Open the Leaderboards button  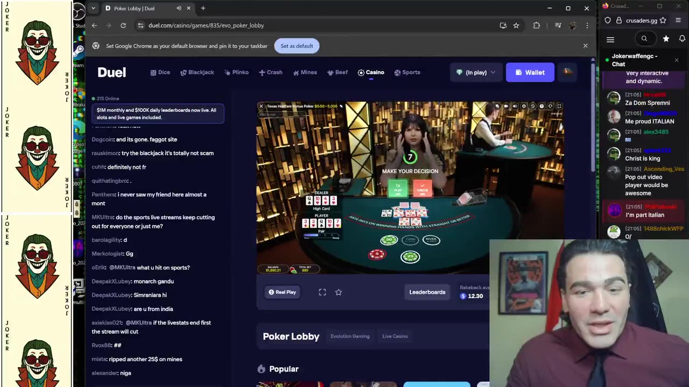[x=427, y=292]
